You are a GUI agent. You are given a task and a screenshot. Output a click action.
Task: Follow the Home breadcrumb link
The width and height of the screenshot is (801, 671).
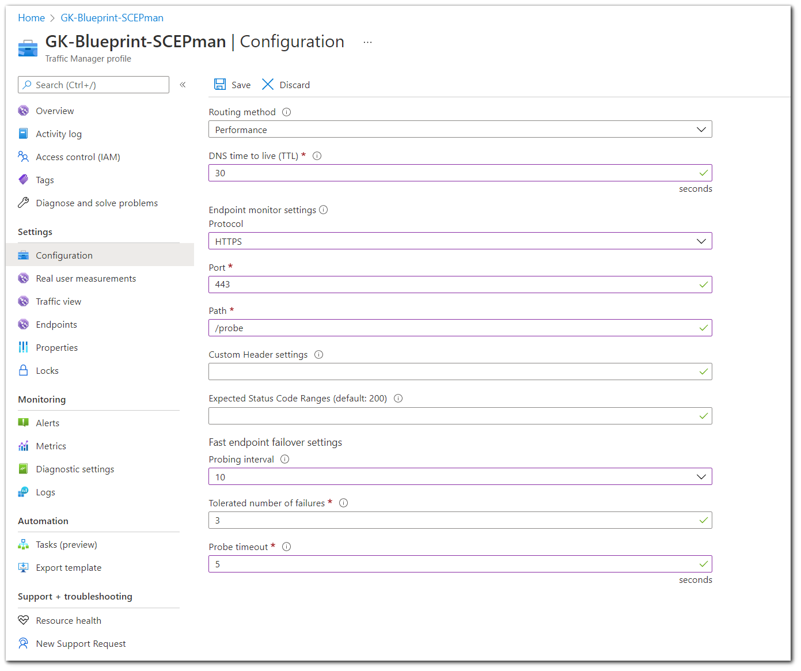click(31, 18)
